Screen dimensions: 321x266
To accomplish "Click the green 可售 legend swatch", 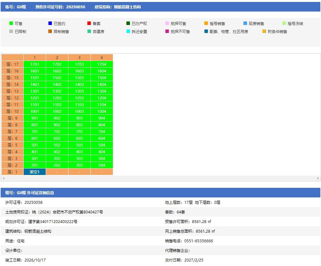I will tap(11, 23).
